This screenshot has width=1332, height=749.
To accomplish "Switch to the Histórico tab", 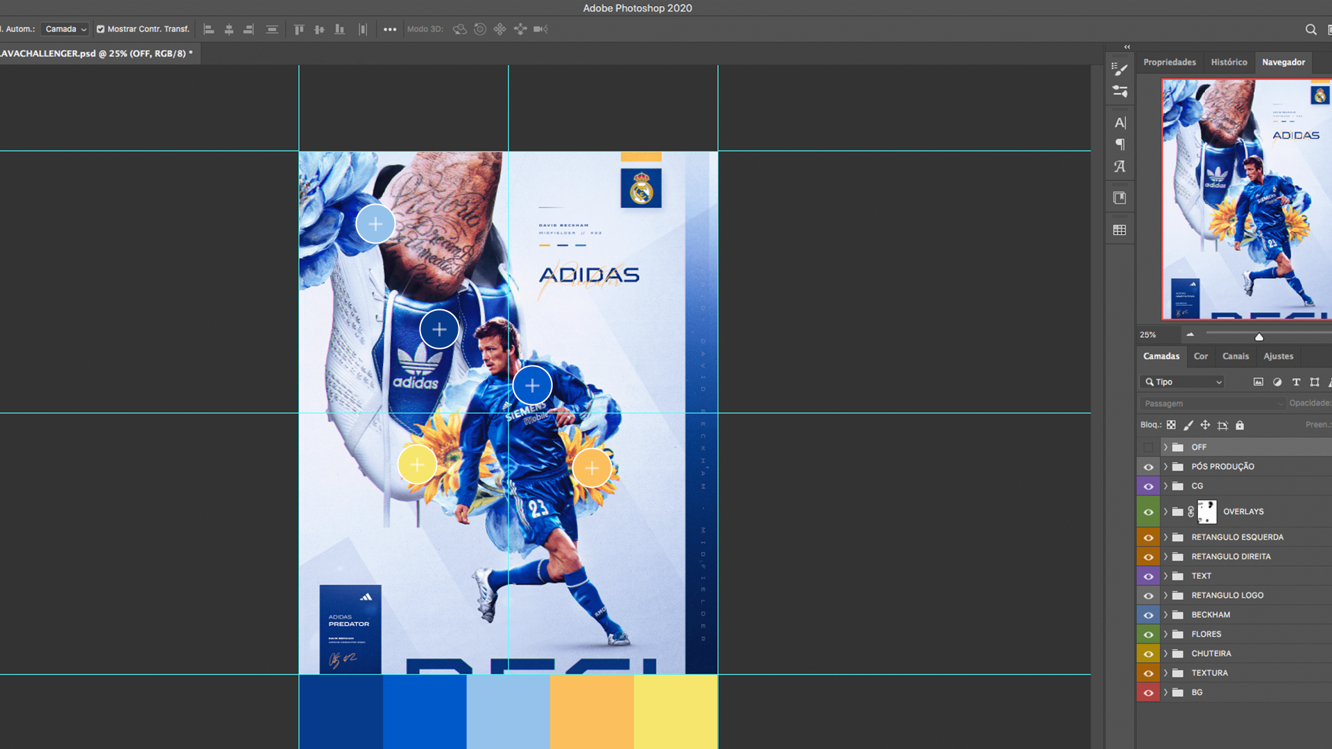I will (x=1229, y=62).
